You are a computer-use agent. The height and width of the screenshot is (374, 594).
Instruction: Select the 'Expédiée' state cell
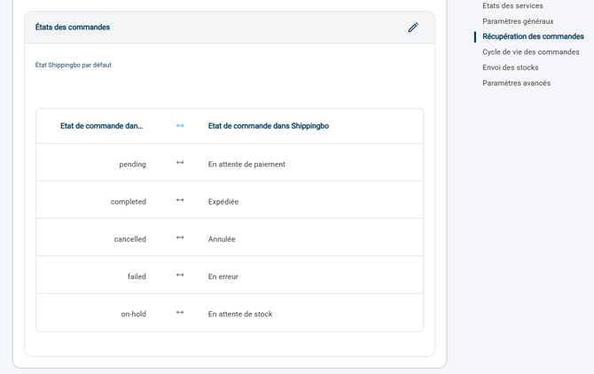[223, 202]
